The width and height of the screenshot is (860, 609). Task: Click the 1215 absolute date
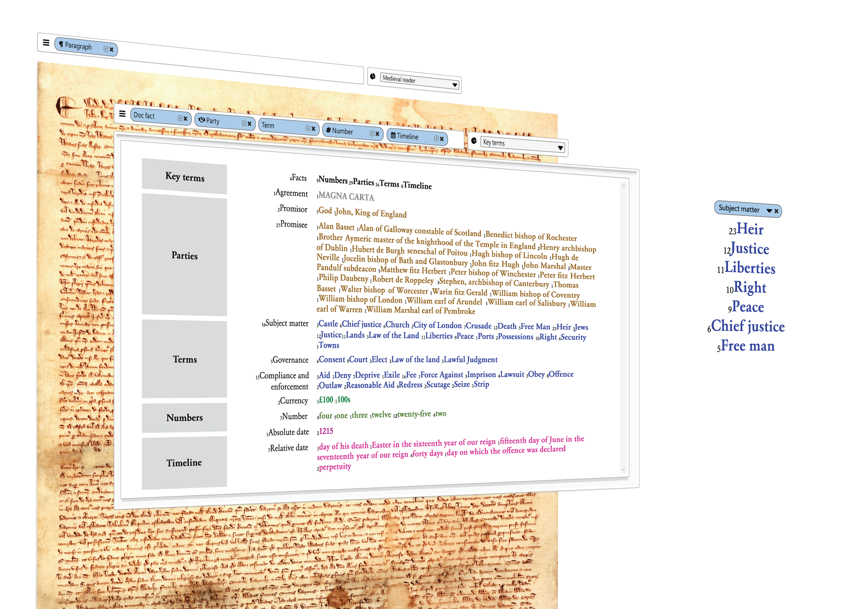(326, 431)
